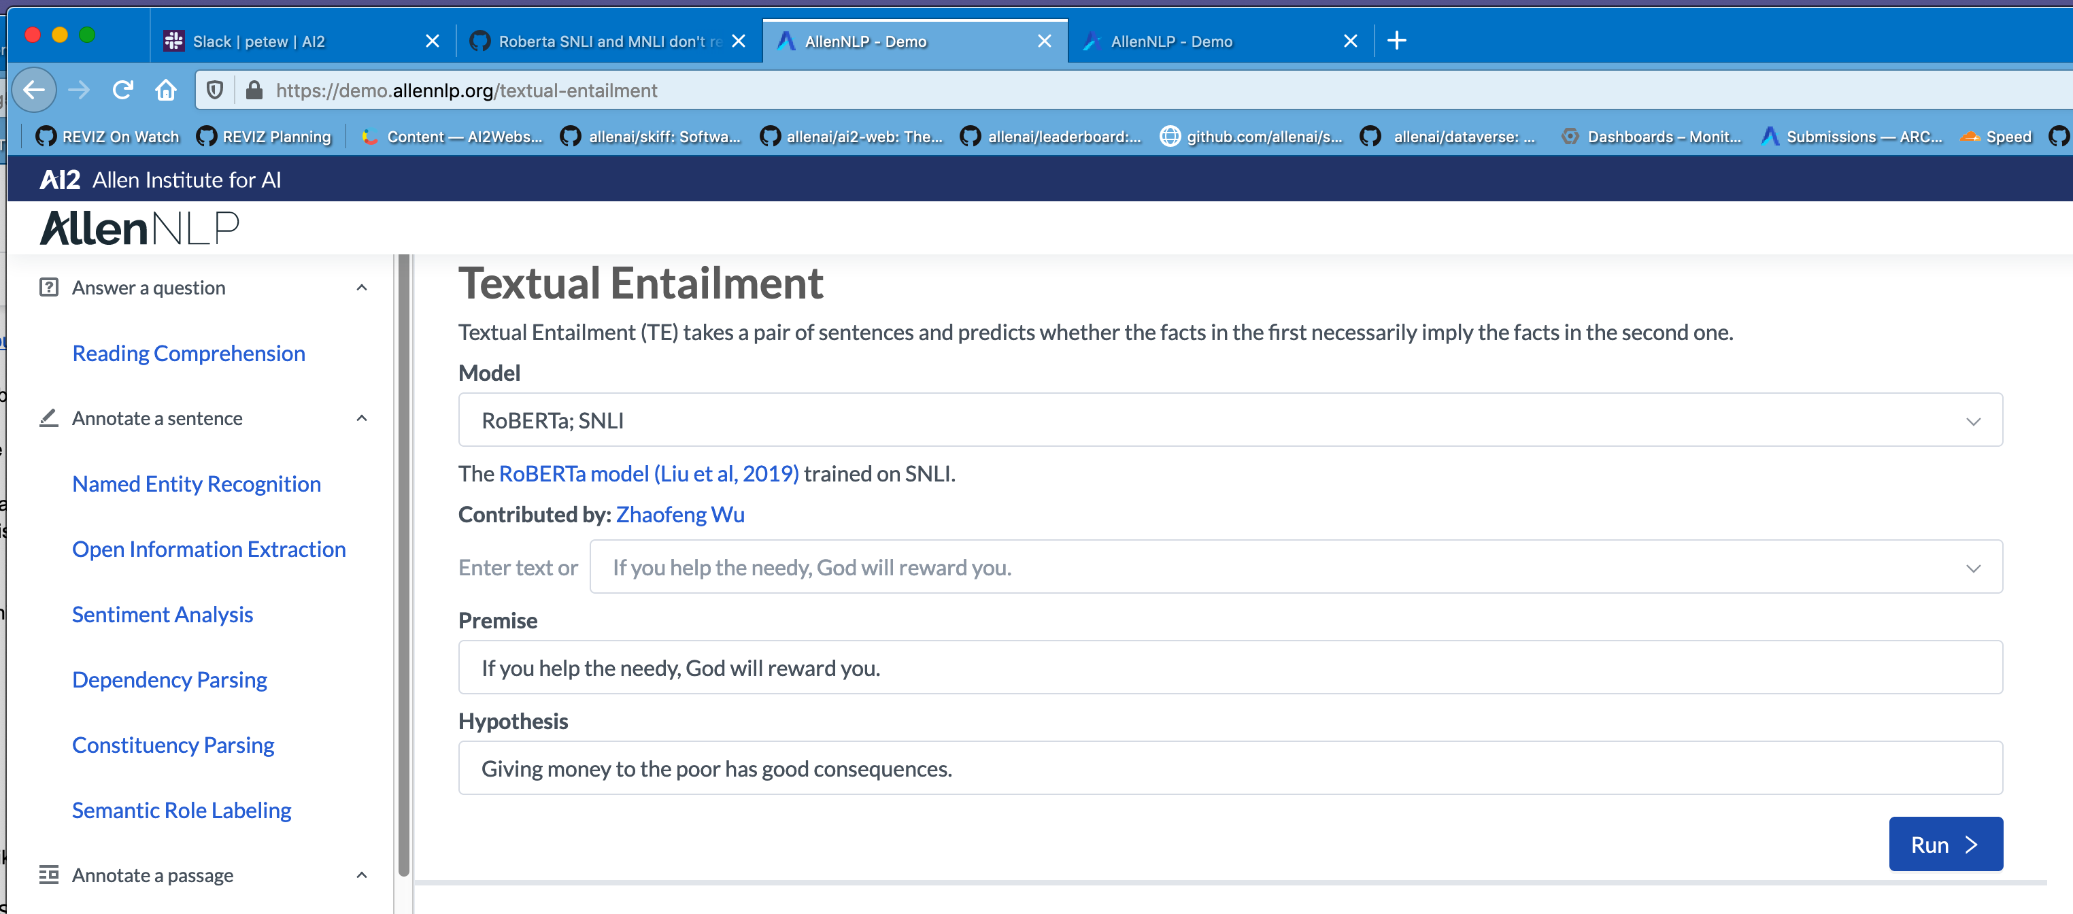
Task: Open the Zhaofeng Wu contributor link
Action: 680,515
